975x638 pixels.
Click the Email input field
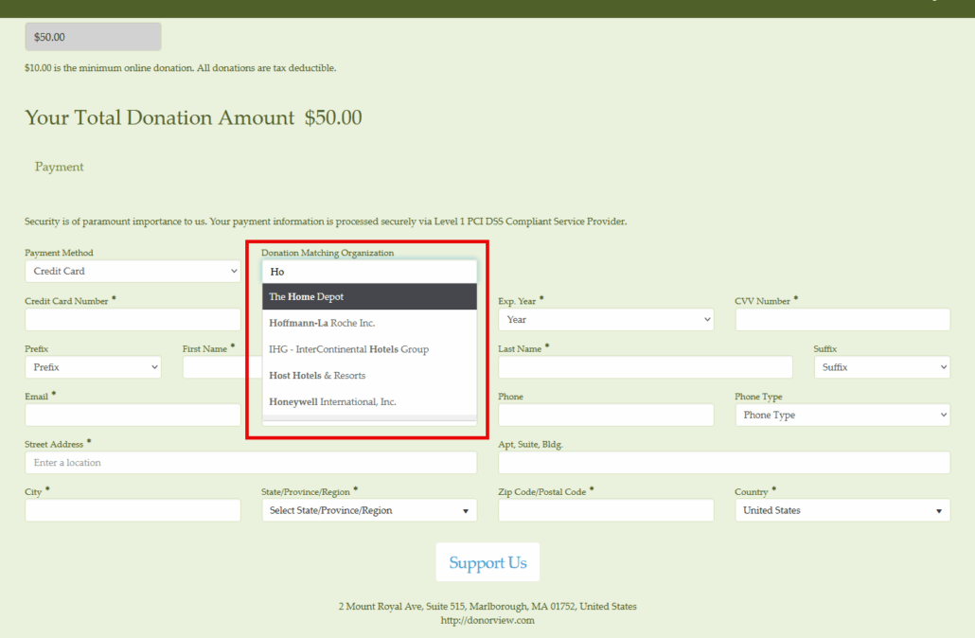tap(133, 415)
